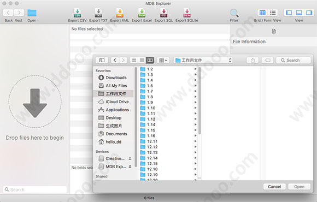Select folder 1.16

168,136
